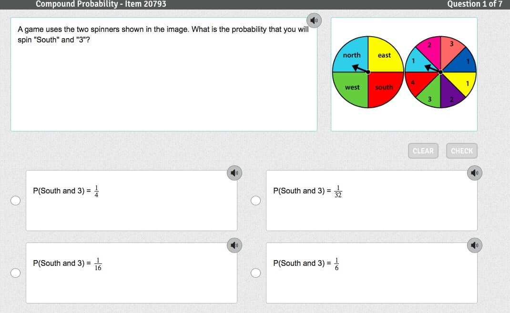Click the Question 1 of 7 indicator
Viewport: 510px width, 313px height.
(x=474, y=4)
